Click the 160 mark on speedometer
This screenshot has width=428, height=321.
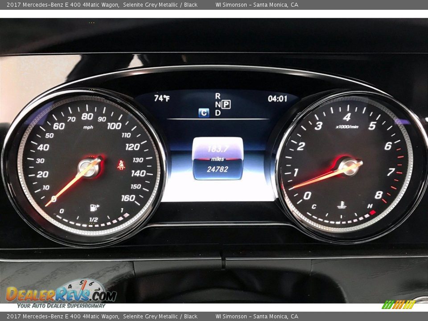[x=128, y=198]
